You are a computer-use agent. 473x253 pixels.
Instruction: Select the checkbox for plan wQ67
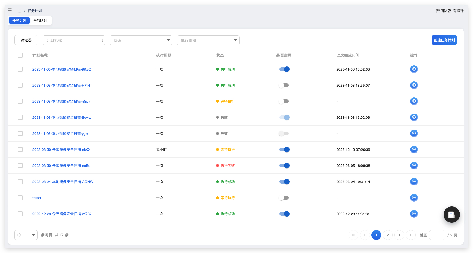tap(20, 214)
